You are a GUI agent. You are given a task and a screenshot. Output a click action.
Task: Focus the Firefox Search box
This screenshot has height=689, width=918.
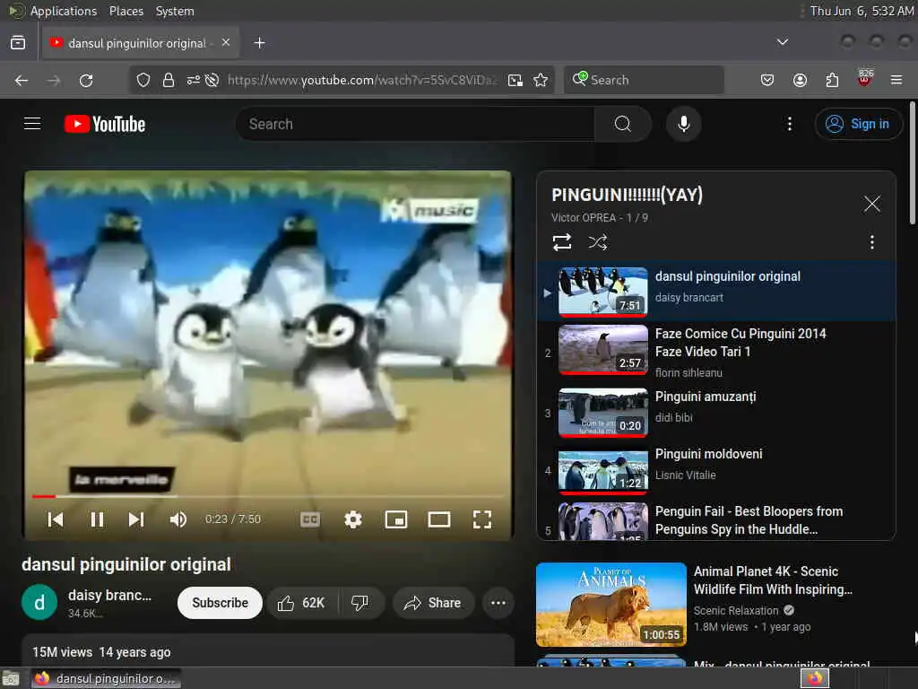[x=644, y=80]
